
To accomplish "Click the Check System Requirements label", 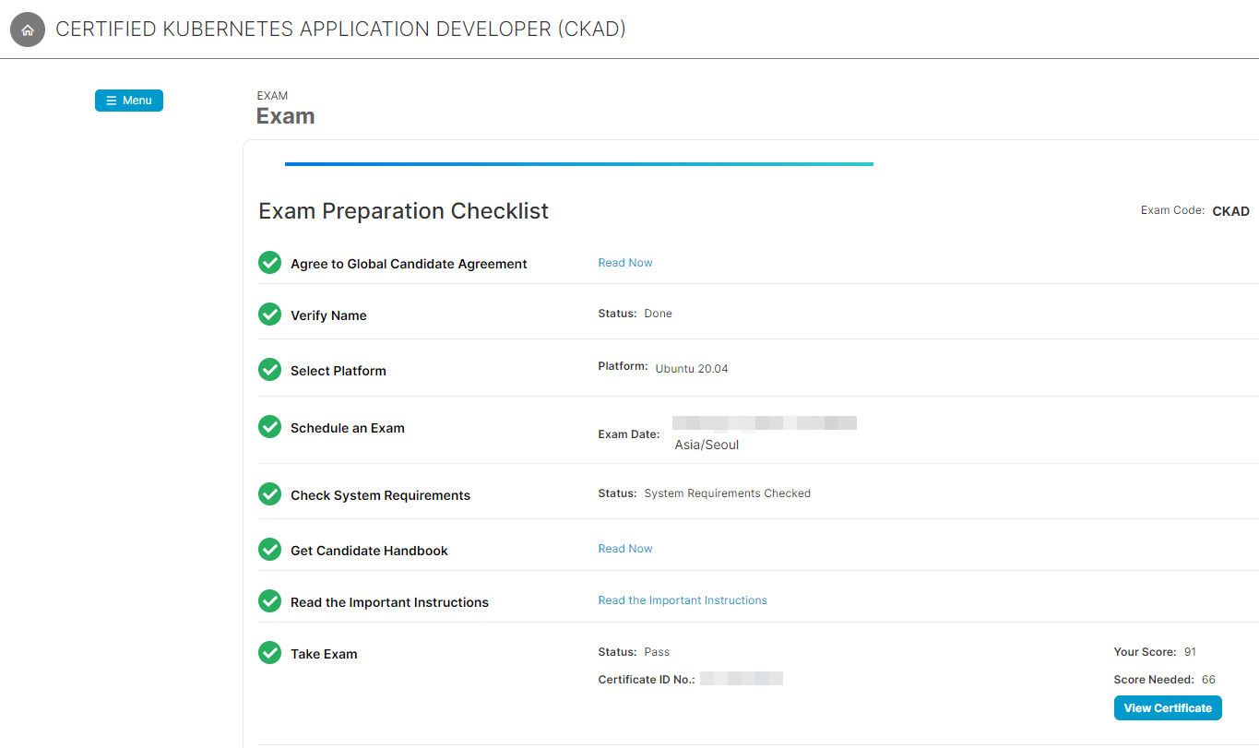I will (x=380, y=495).
